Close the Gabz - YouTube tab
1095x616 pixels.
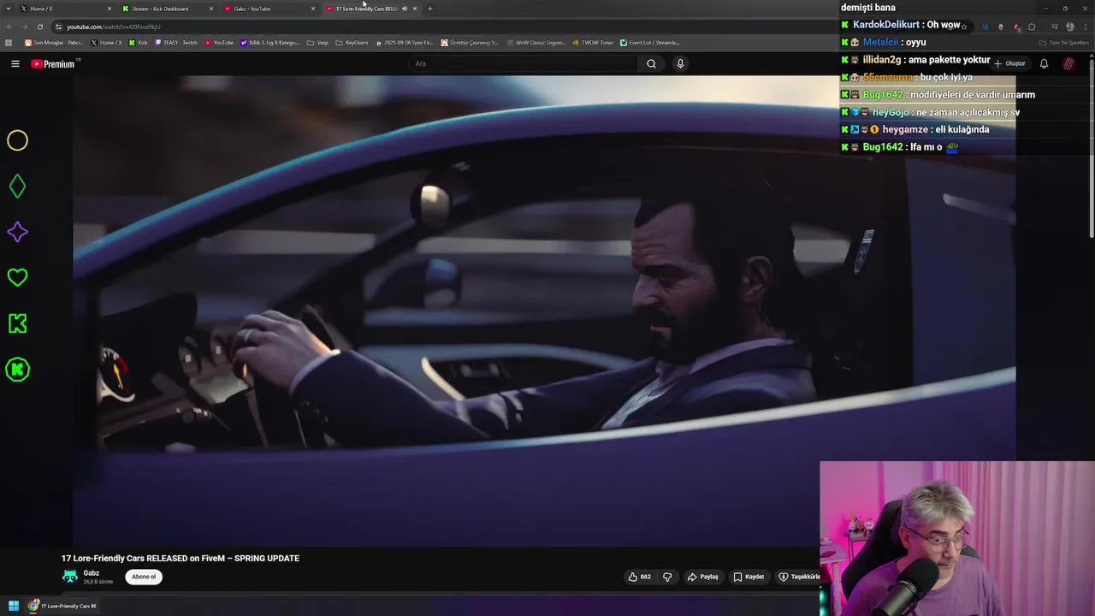point(313,9)
